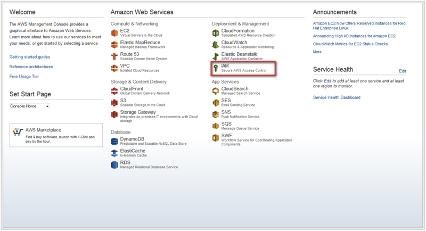Click the VPC service icon
The width and height of the screenshot is (426, 231).
(x=114, y=68)
